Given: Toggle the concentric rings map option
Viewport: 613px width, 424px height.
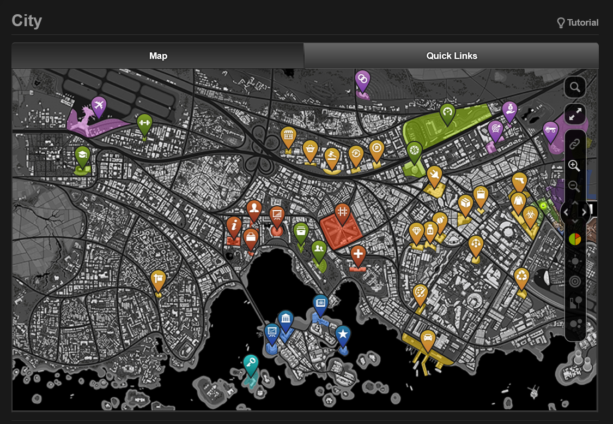Looking at the screenshot, I should pos(575,281).
